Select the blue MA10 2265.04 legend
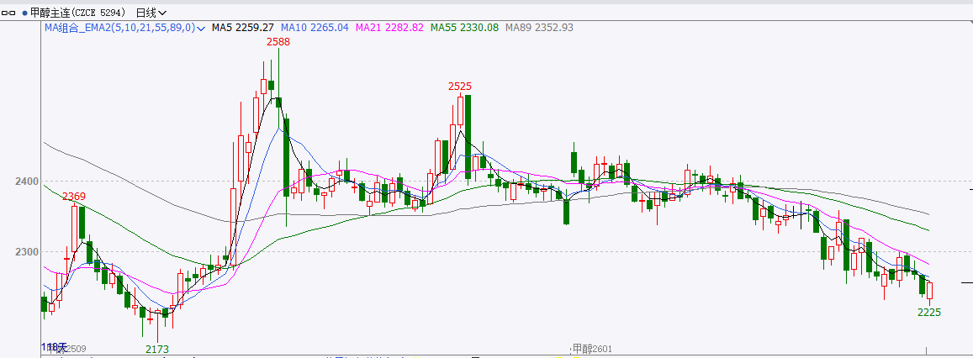Image resolution: width=973 pixels, height=358 pixels. (x=314, y=28)
